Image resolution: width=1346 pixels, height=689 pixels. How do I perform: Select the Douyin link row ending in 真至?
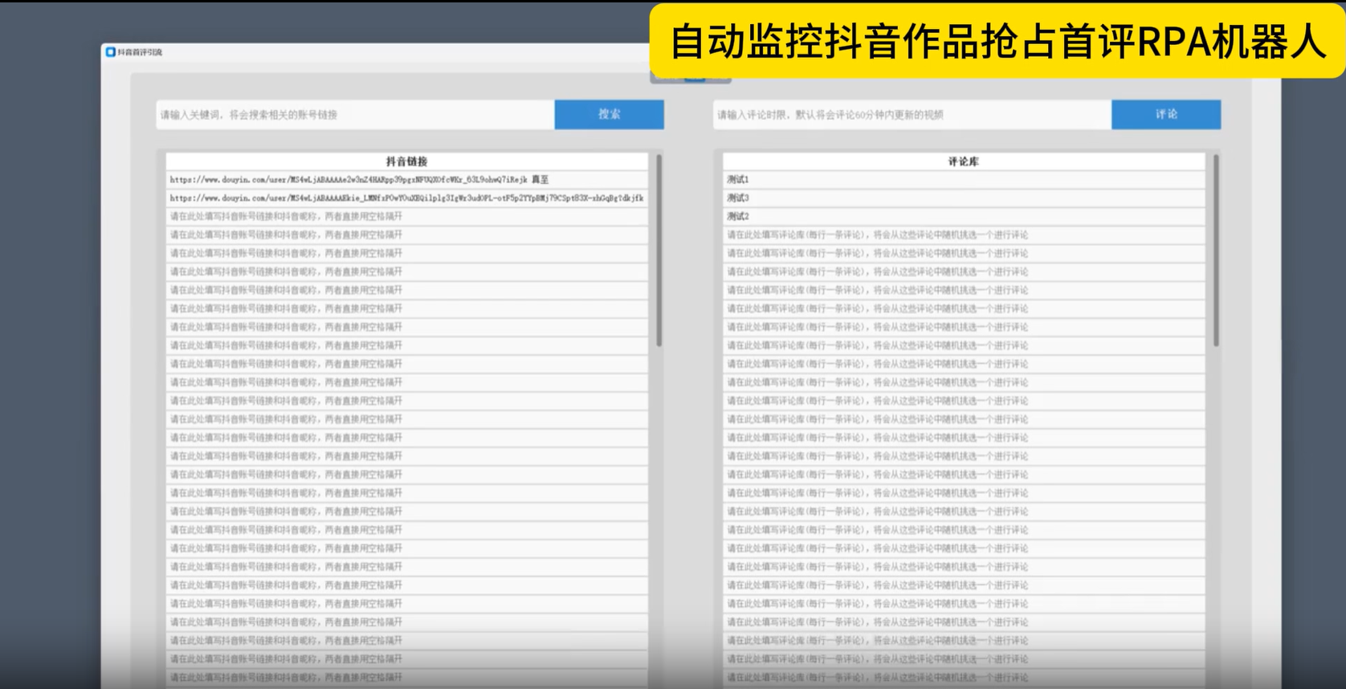click(x=407, y=180)
